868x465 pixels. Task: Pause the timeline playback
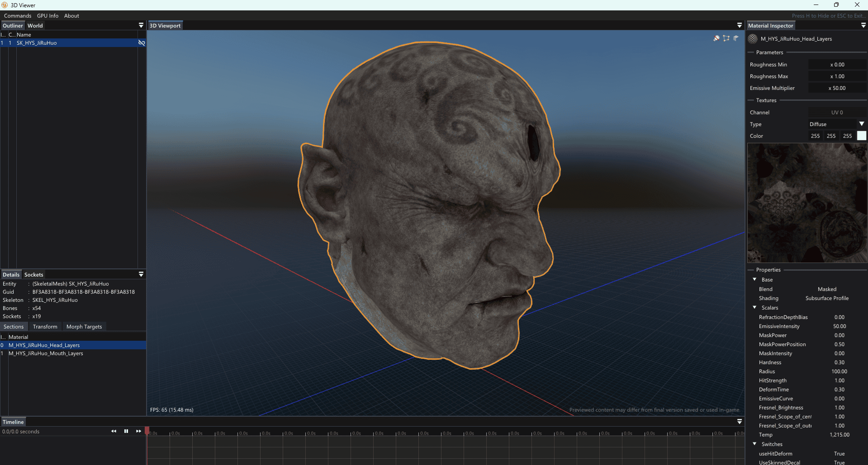[x=126, y=431]
